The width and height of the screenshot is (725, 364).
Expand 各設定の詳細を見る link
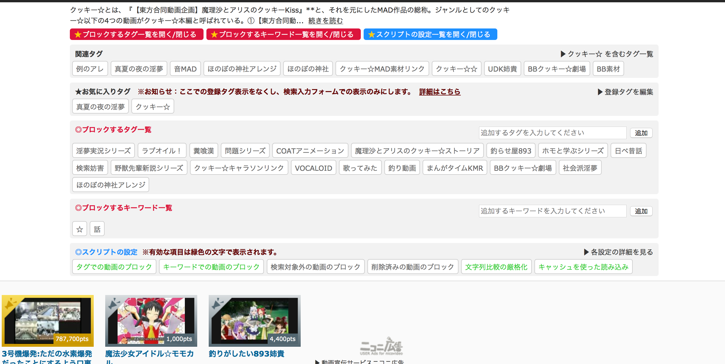coord(619,252)
